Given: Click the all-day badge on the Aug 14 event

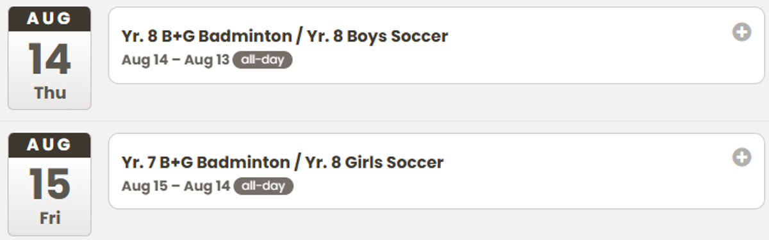Looking at the screenshot, I should click(x=262, y=60).
